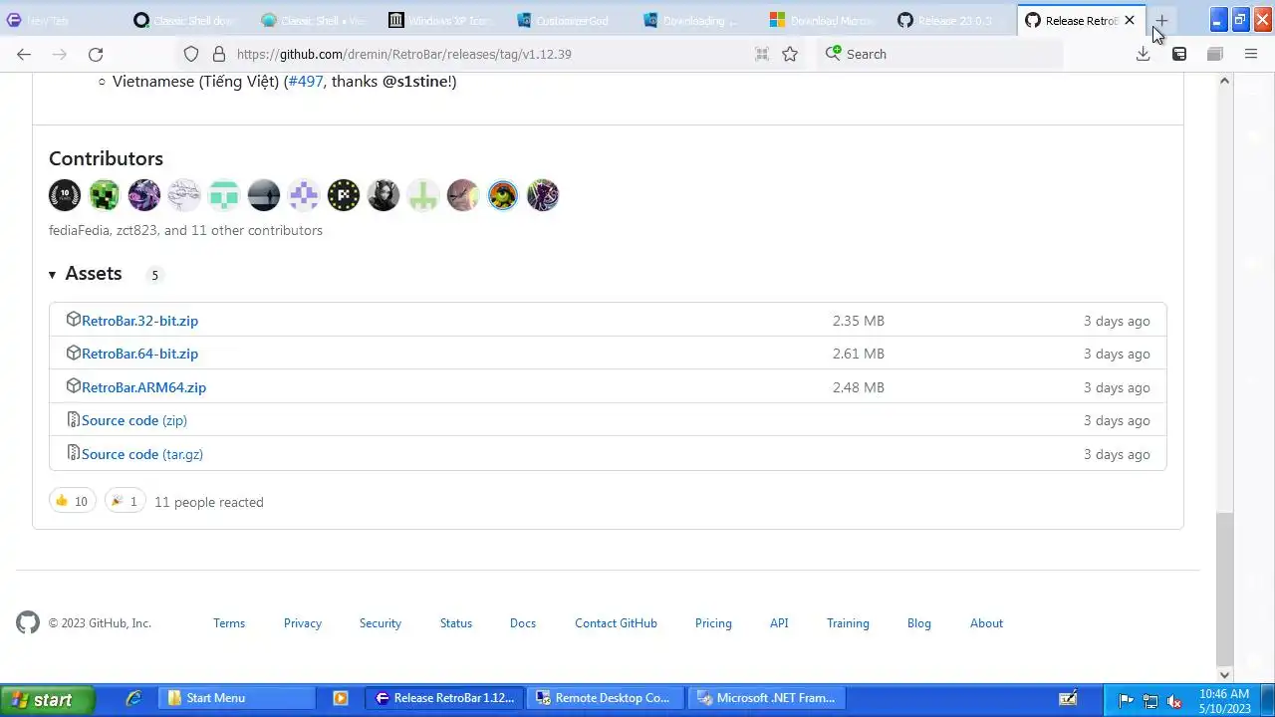1275x717 pixels.
Task: Go back with the browser back arrow
Action: pyautogui.click(x=24, y=54)
